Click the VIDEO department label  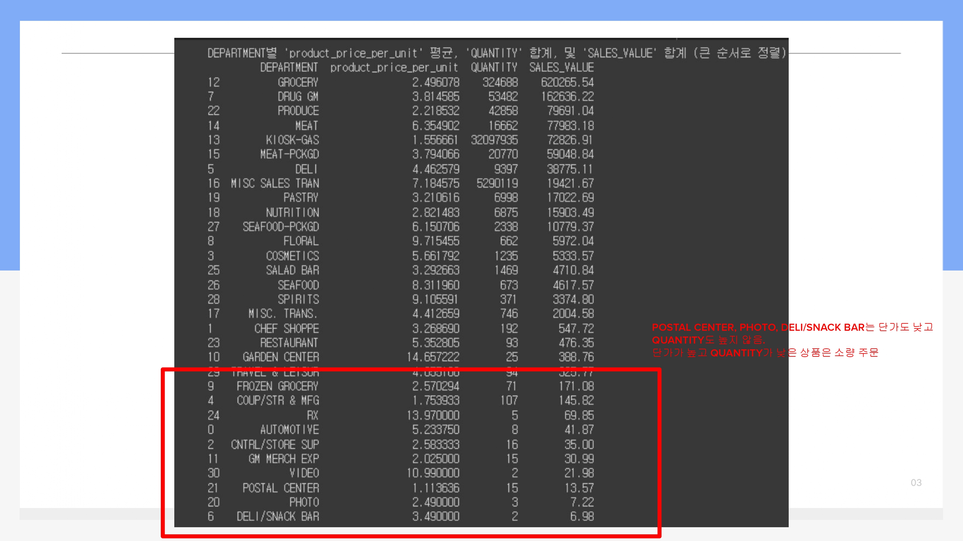304,473
